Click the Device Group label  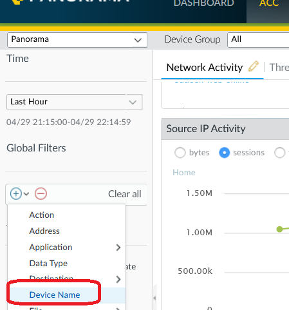[192, 39]
